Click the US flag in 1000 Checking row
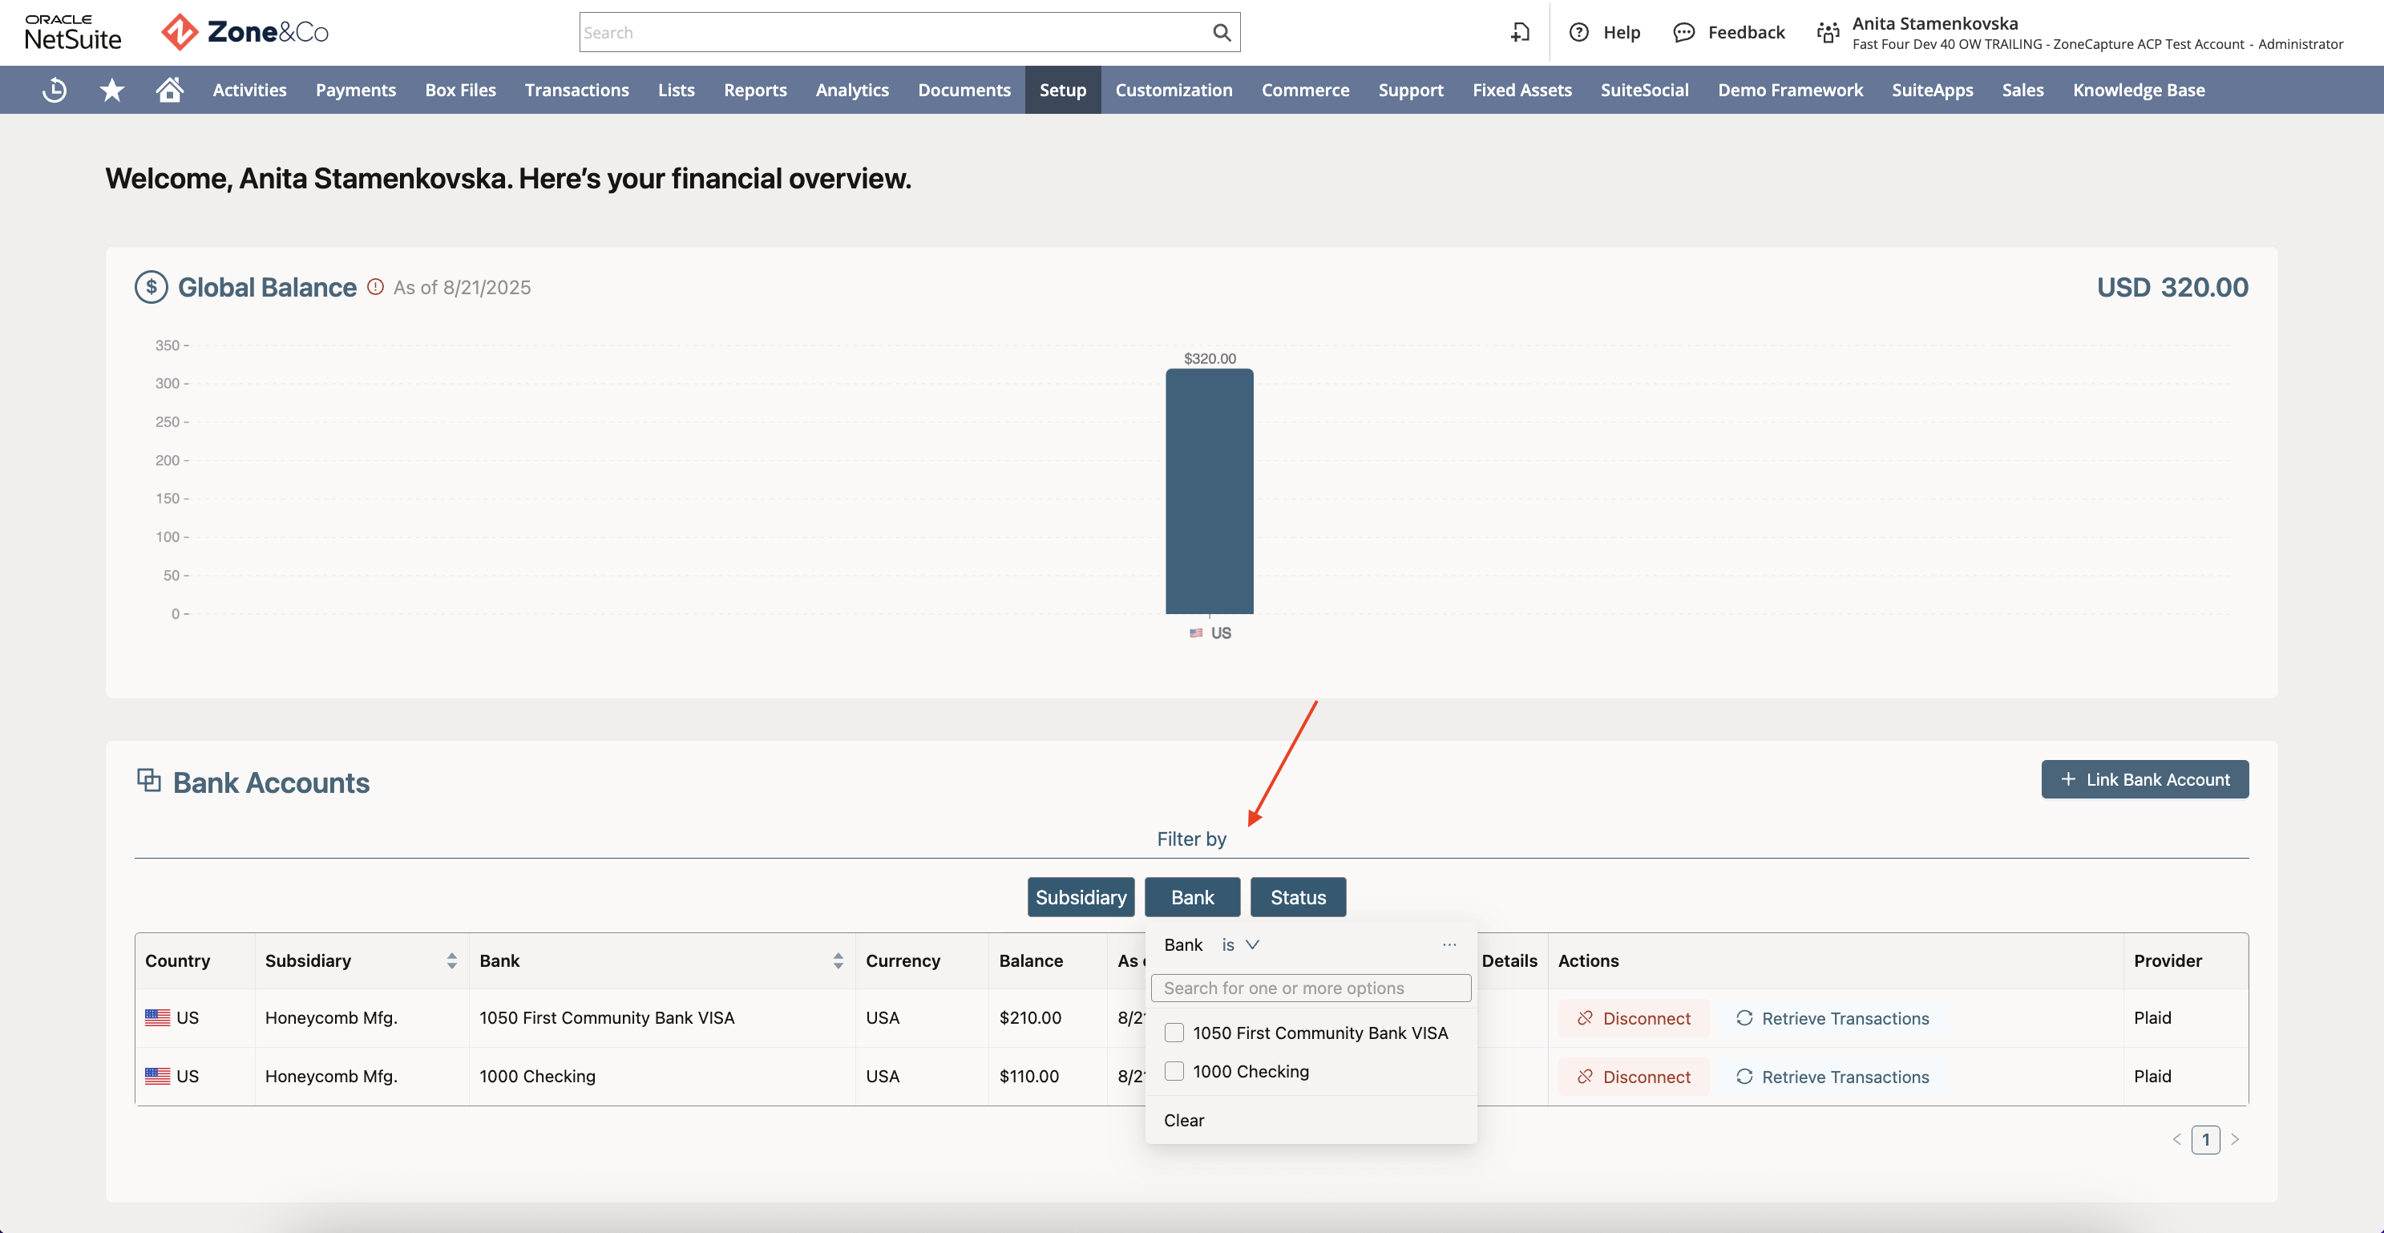2384x1233 pixels. 157,1076
